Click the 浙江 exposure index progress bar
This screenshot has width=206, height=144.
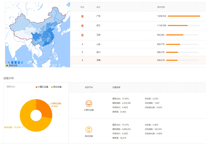pos(184,26)
